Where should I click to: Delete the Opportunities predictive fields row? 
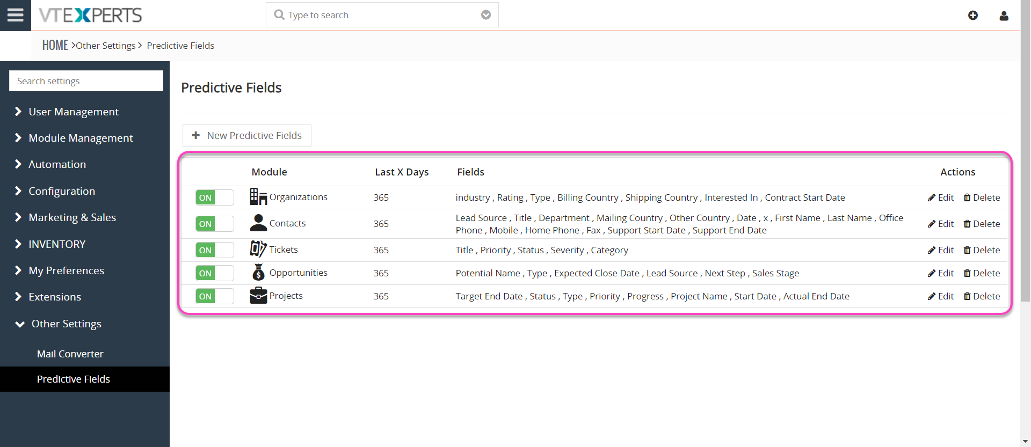pyautogui.click(x=982, y=273)
